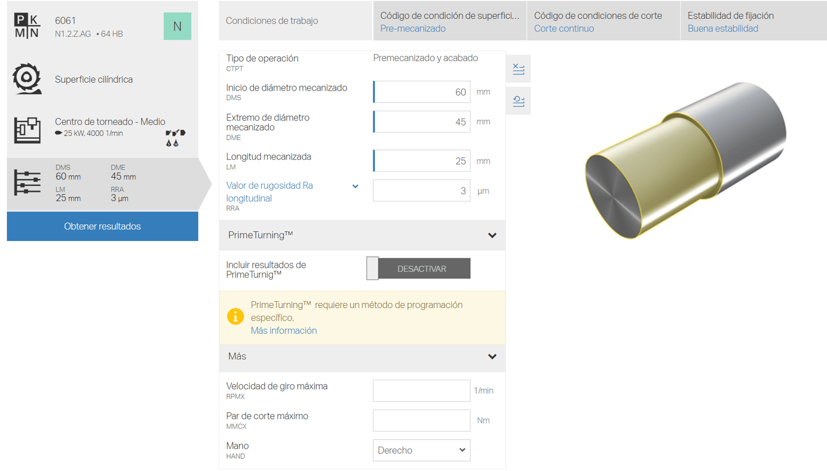Viewport: 827px width, 471px height.
Task: Collapse the Más section
Action: click(x=492, y=356)
